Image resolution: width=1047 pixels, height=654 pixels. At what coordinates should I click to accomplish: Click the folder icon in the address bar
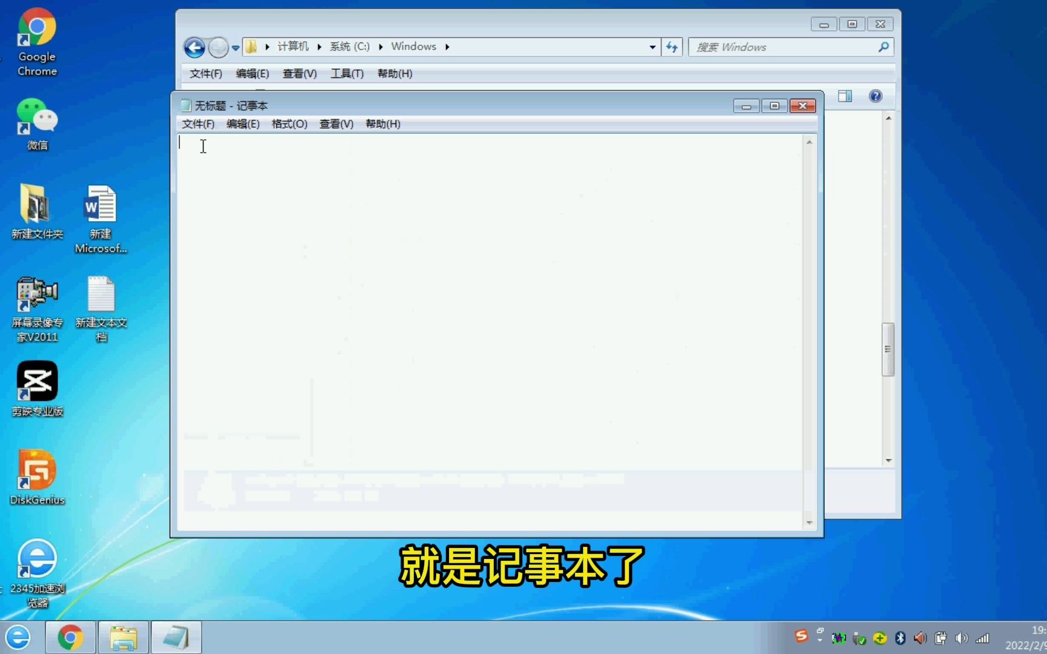point(251,47)
